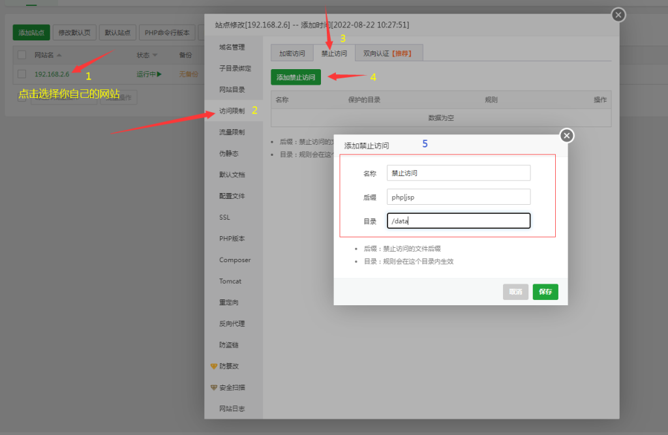The image size is (668, 435).
Task: Check the checkbox for site 192.168.2.6
Action: click(x=20, y=74)
